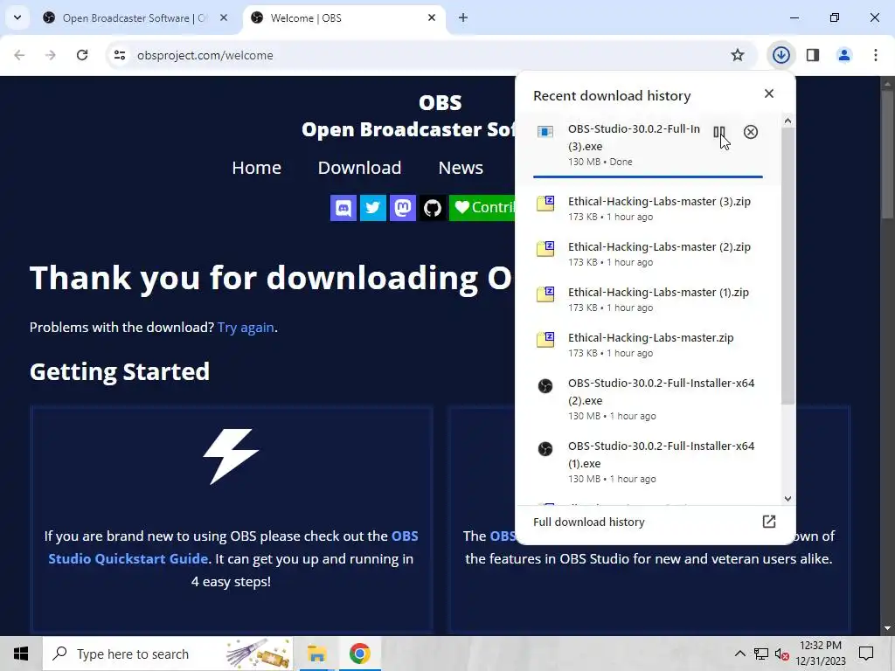Screen dimensions: 895x671
Task: Click the Try again download link
Action: [246, 328]
